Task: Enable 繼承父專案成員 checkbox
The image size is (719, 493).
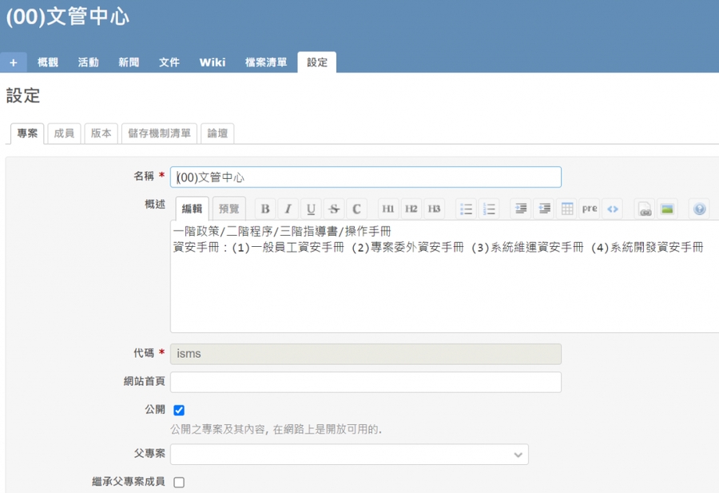Action: click(179, 483)
